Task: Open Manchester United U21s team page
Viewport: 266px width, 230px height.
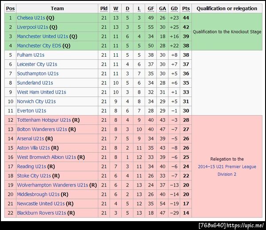Action: coord(43,36)
